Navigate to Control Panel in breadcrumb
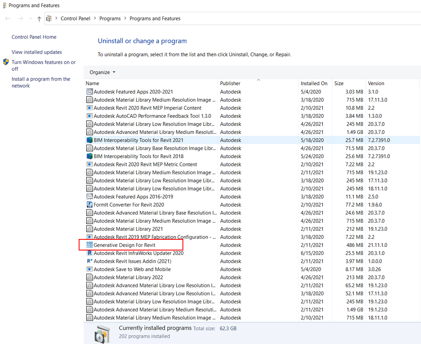The height and width of the screenshot is (344, 421). 75,19
